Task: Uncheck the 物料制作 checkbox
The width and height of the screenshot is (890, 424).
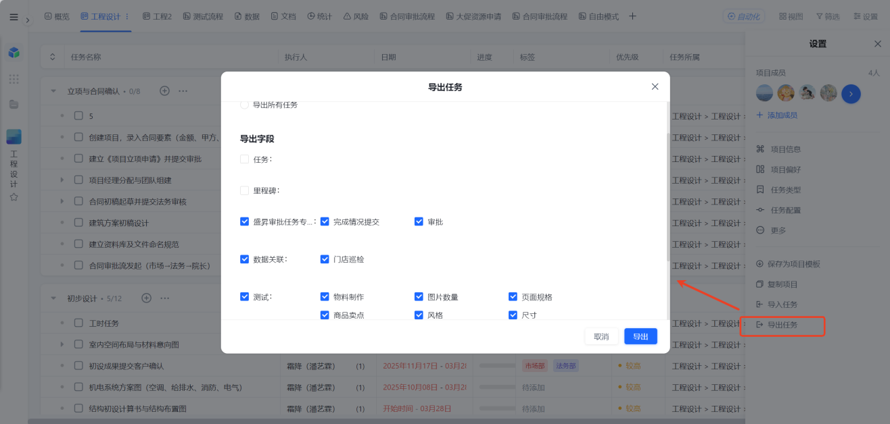Action: [x=325, y=297]
